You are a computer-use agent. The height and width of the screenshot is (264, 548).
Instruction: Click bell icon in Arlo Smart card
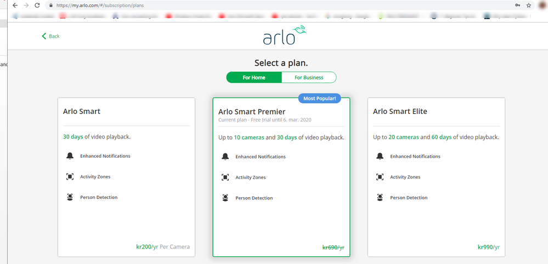70,156
